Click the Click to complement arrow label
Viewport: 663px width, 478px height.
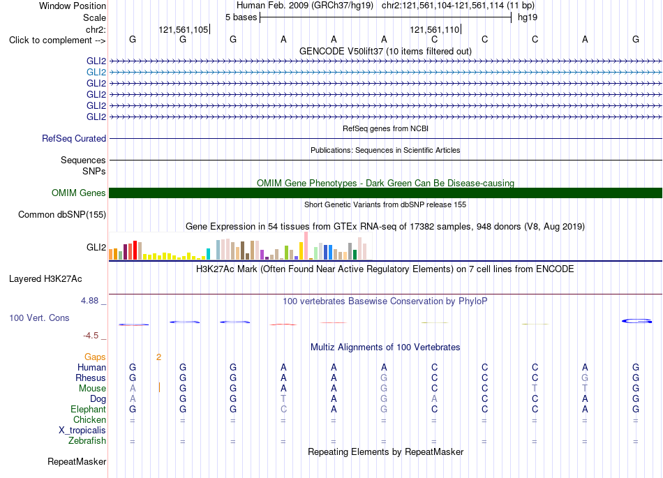[x=57, y=40]
